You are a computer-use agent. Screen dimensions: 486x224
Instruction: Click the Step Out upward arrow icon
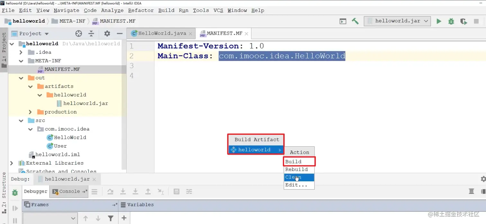click(148, 192)
